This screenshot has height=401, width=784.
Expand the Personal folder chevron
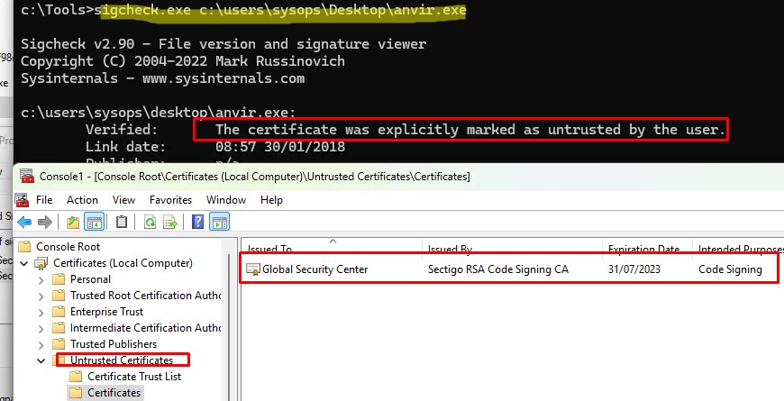[41, 279]
